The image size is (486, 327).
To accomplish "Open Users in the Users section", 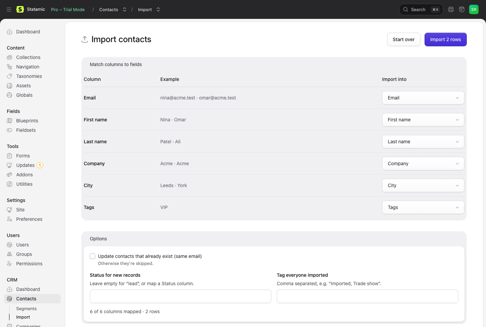I will coord(23,245).
